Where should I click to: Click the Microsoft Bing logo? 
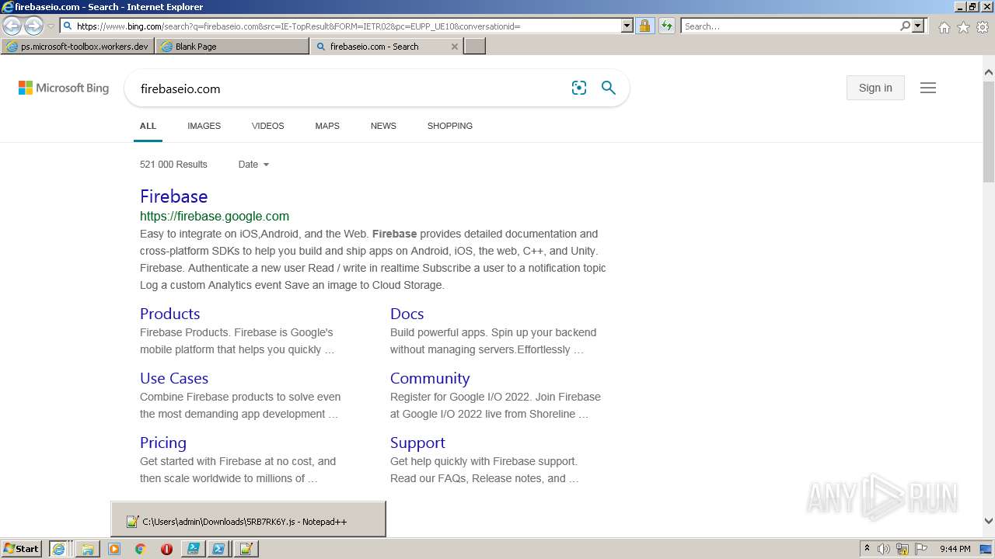64,88
